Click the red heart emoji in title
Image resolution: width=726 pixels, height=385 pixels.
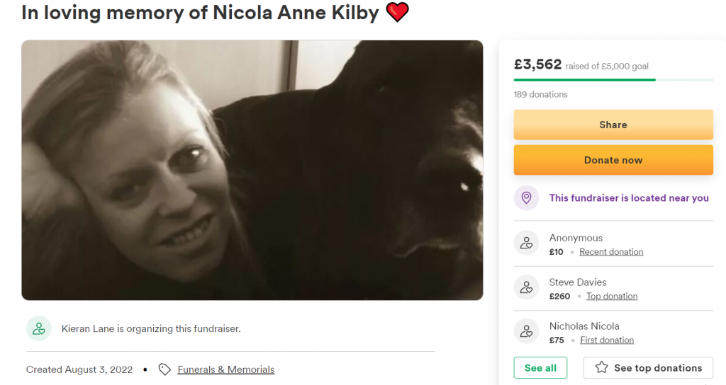pyautogui.click(x=397, y=13)
